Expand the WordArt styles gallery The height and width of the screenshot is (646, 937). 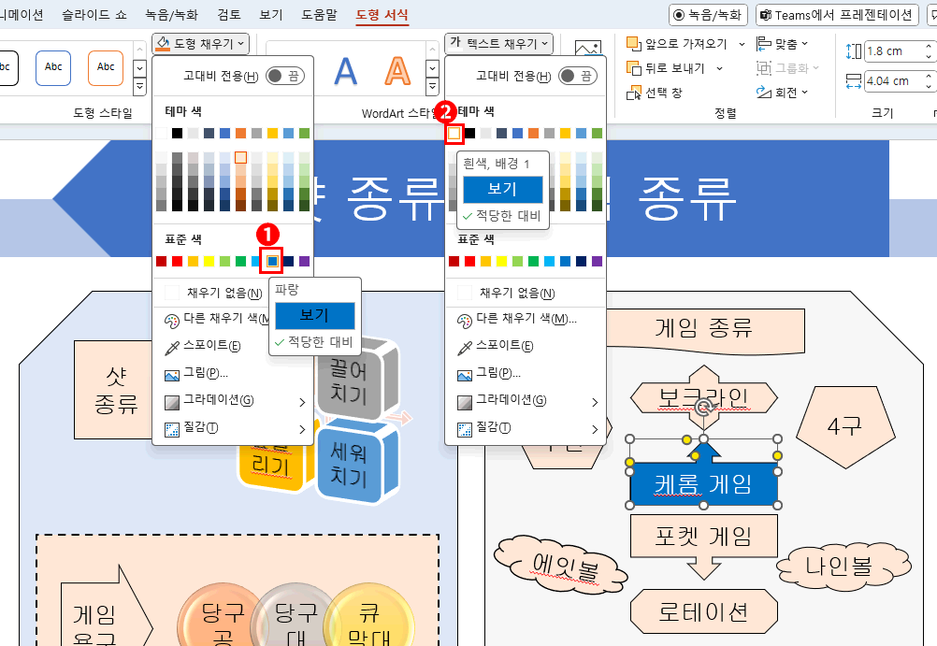[x=433, y=87]
